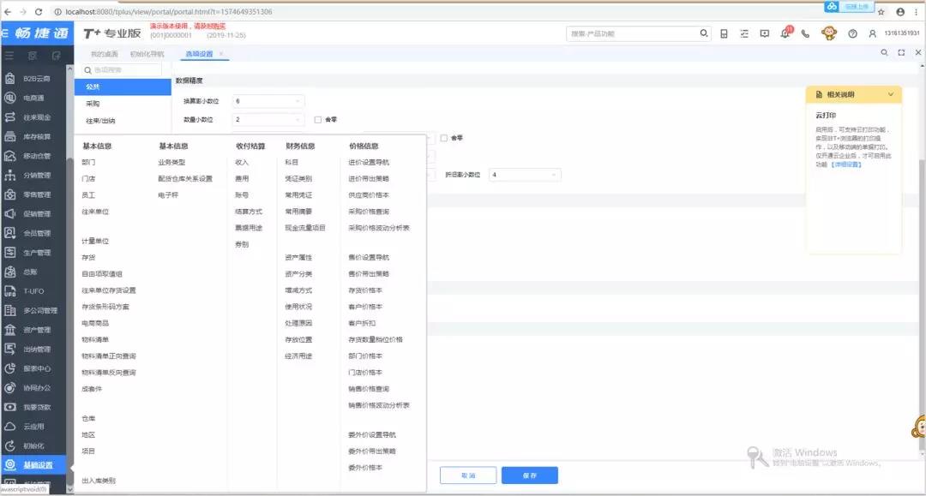This screenshot has height=496, width=926.
Task: Toggle the hamburger menu in the sidebar header
Action: [9, 56]
